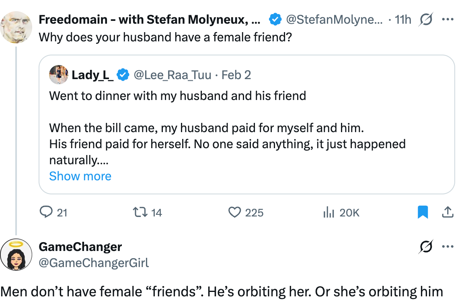
Task: Open more options on Freedomain tweet
Action: point(448,19)
